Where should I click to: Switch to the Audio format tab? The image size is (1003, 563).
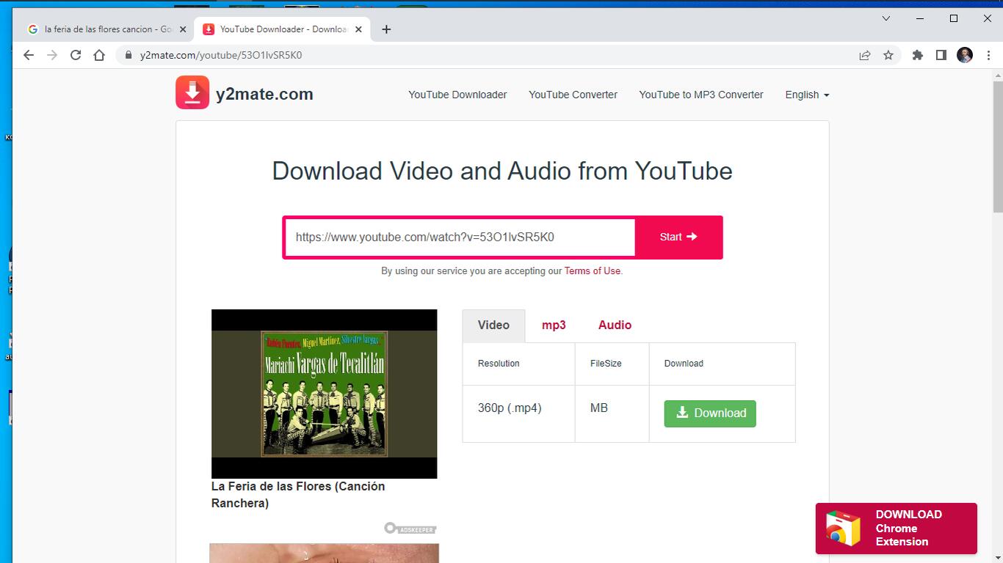coord(615,325)
